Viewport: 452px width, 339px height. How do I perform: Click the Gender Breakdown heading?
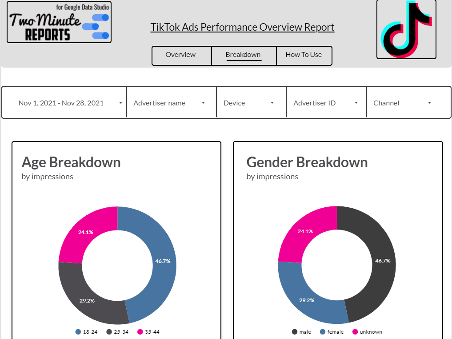point(307,162)
